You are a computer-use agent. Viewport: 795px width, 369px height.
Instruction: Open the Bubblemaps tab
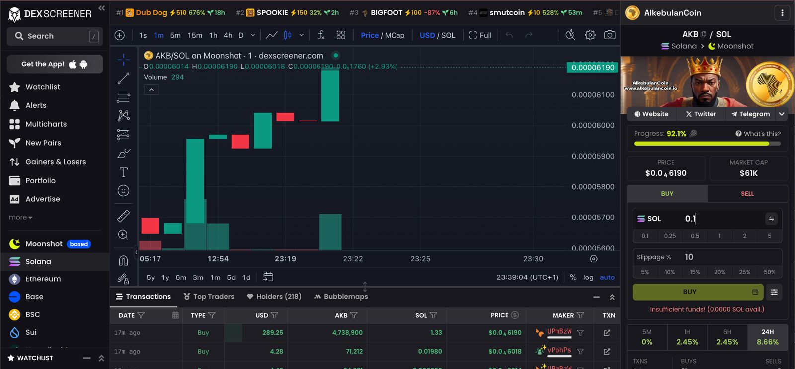[x=341, y=297]
